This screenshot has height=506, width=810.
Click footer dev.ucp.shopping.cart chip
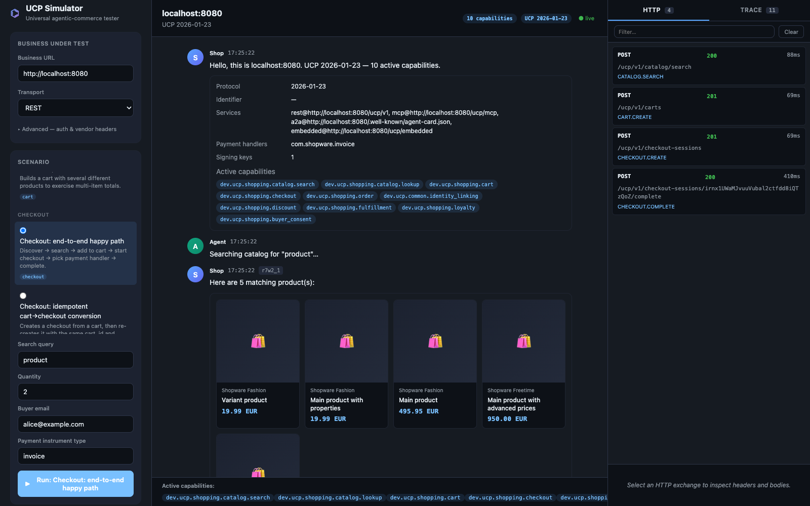coord(425,497)
